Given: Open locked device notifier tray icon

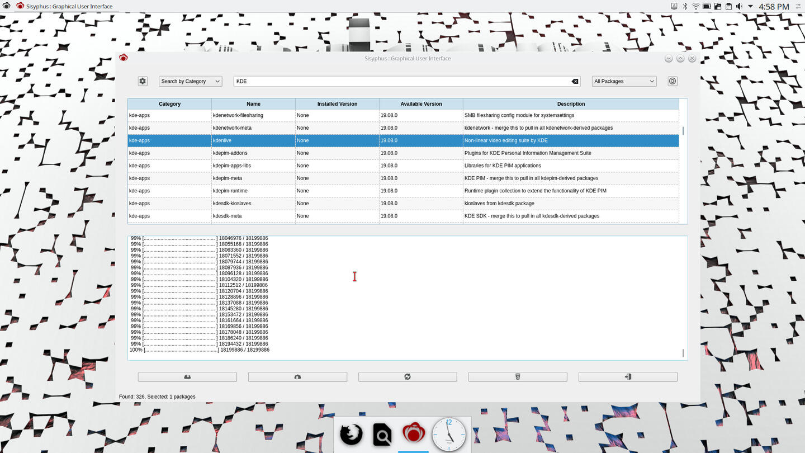Looking at the screenshot, I should pos(718,6).
